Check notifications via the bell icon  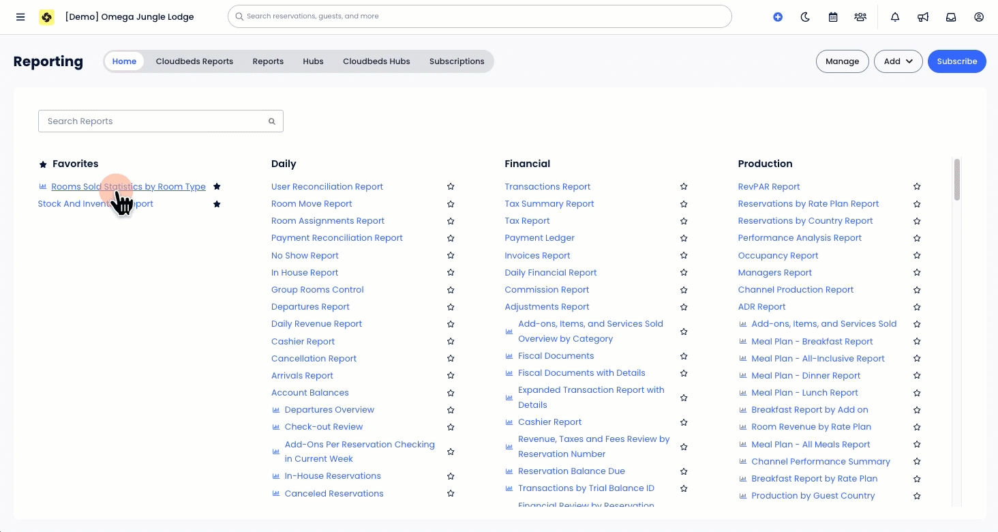pos(894,17)
